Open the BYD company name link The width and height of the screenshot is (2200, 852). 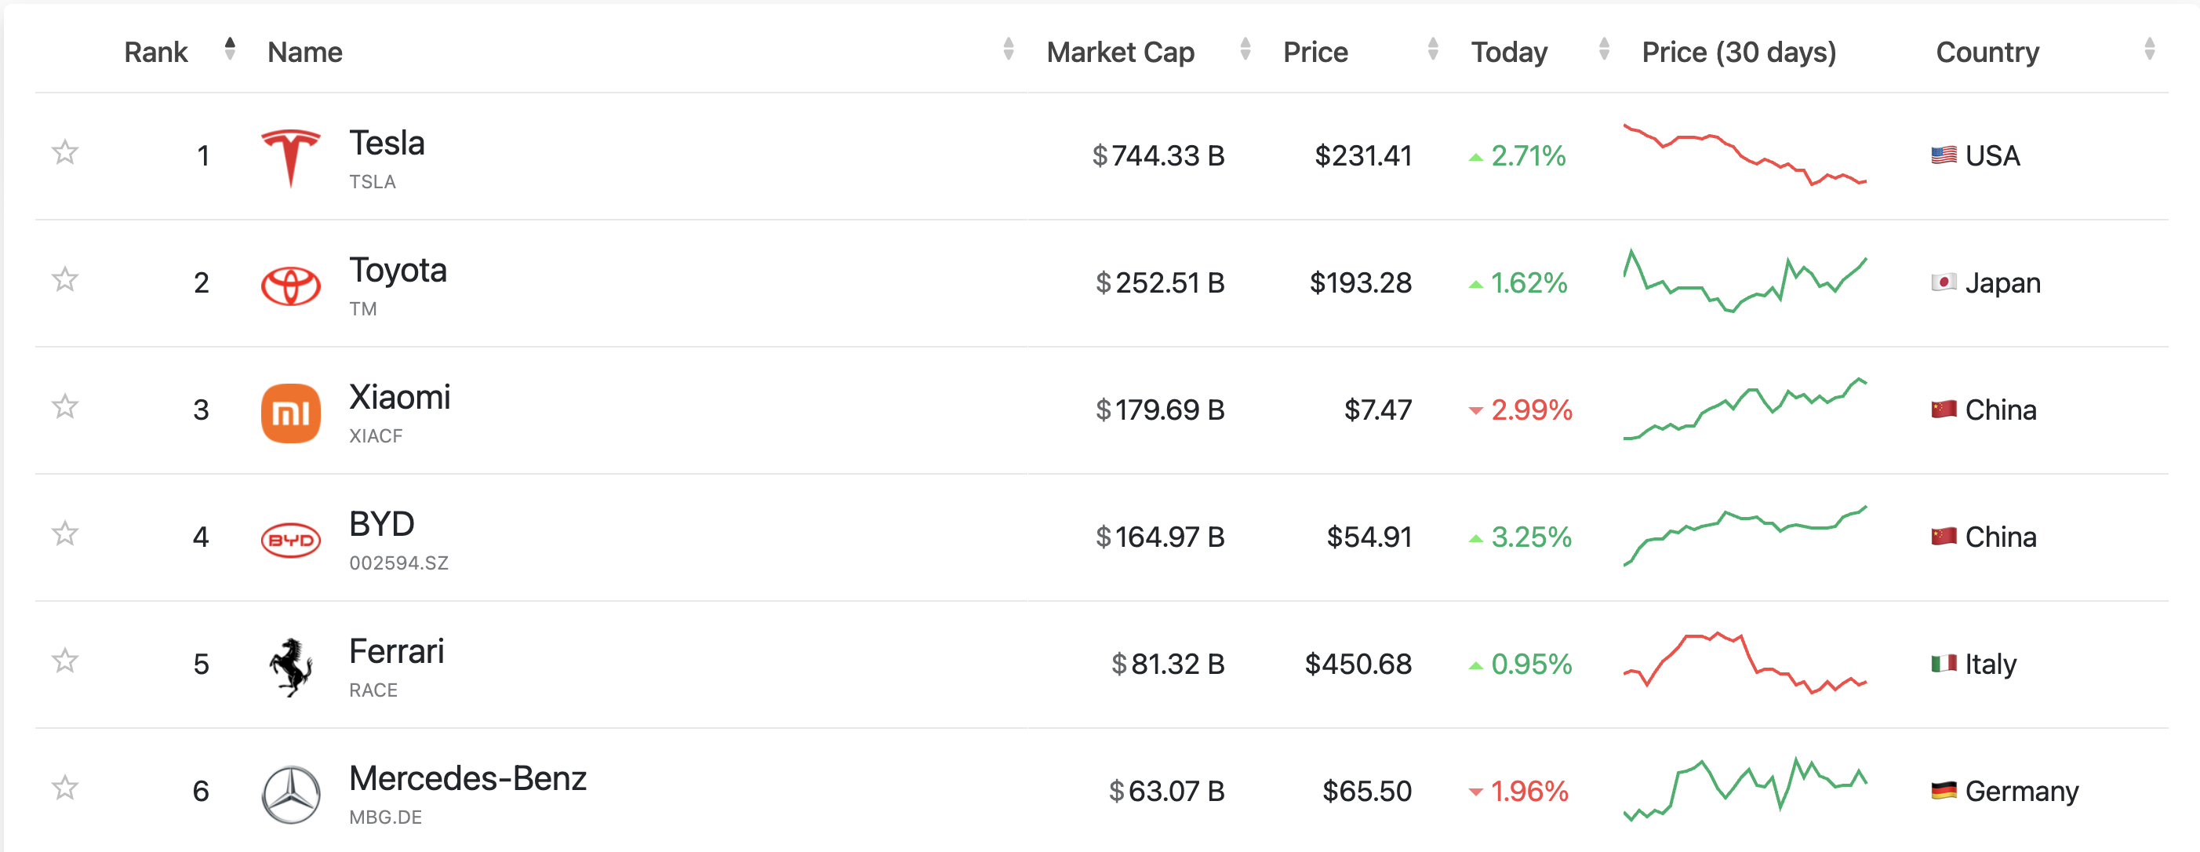382,524
